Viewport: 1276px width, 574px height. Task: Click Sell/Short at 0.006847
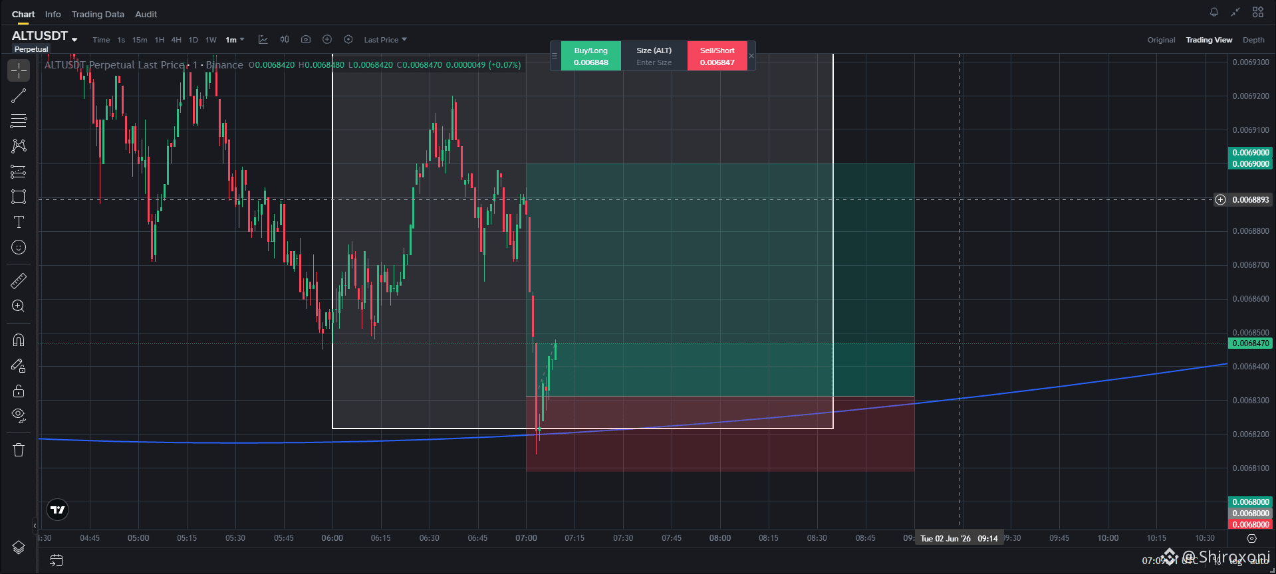[717, 56]
